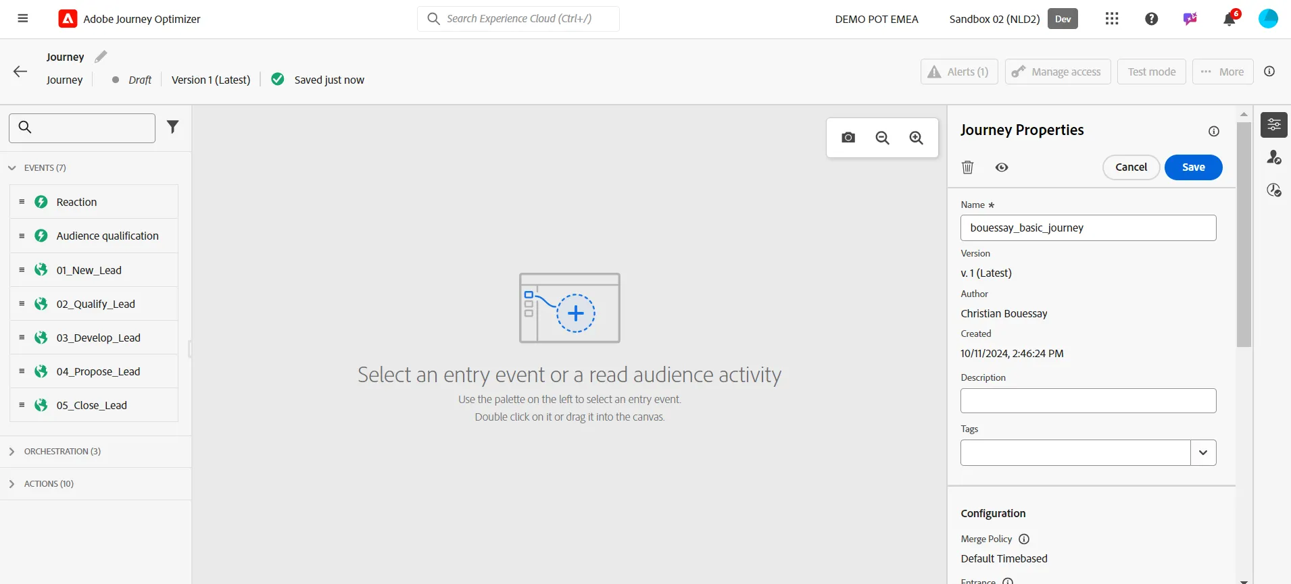1291x584 pixels.
Task: Select the Reaction event
Action: tap(94, 202)
